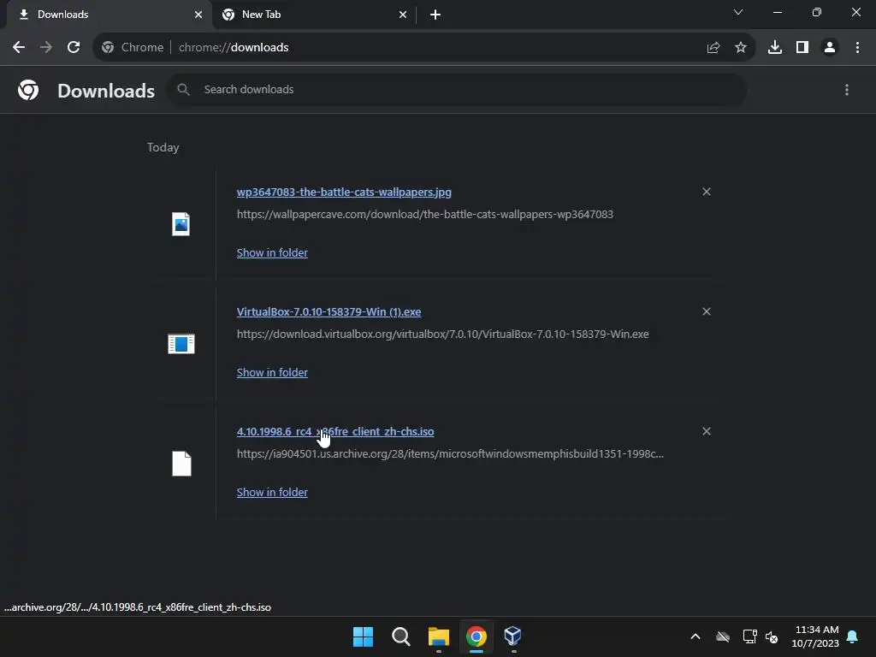This screenshot has width=876, height=657.
Task: Open the tab search chevron
Action: tap(738, 12)
